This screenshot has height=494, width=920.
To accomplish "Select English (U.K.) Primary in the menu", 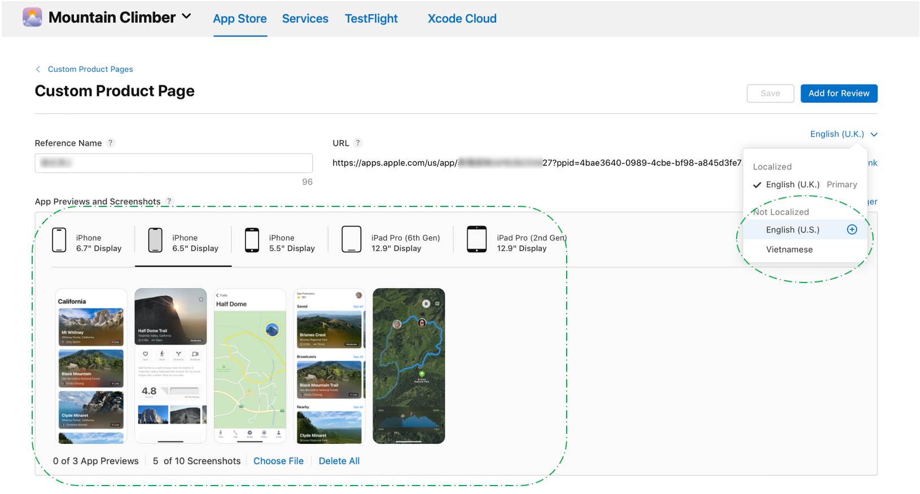I will point(805,184).
